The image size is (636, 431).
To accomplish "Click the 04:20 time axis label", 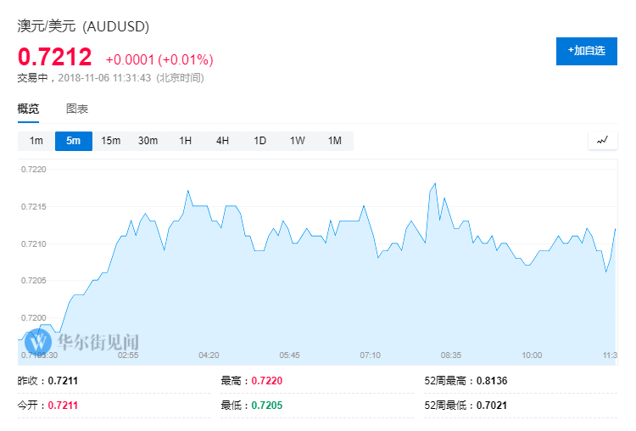I will 209,355.
